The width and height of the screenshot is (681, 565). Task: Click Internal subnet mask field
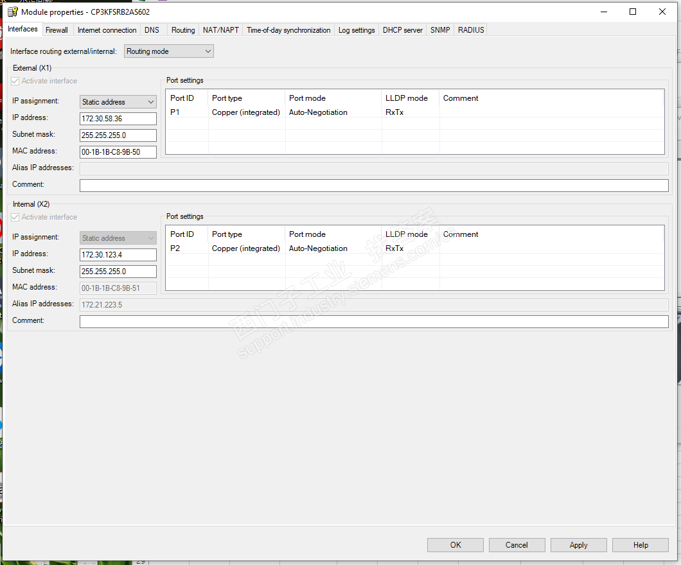[x=118, y=272]
